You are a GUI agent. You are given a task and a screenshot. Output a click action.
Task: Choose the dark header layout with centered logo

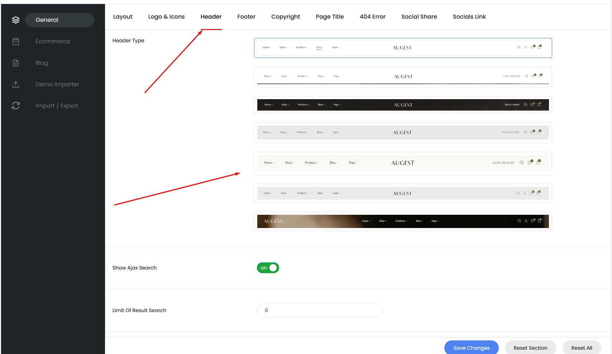click(x=403, y=105)
